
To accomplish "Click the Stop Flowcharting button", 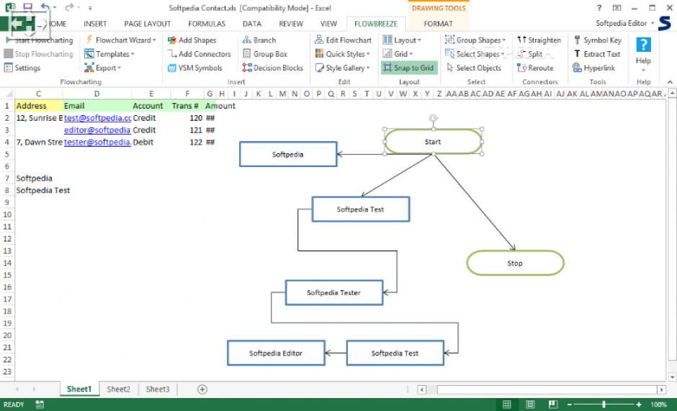I will 38,54.
